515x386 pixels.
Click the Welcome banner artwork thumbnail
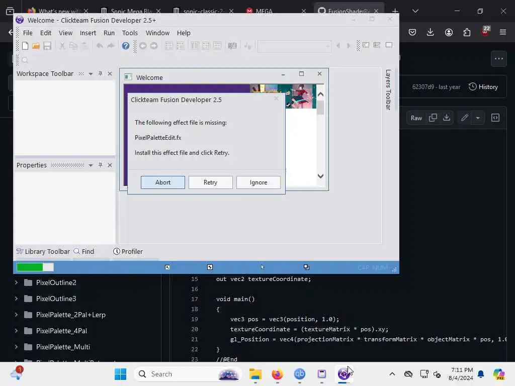click(x=283, y=96)
